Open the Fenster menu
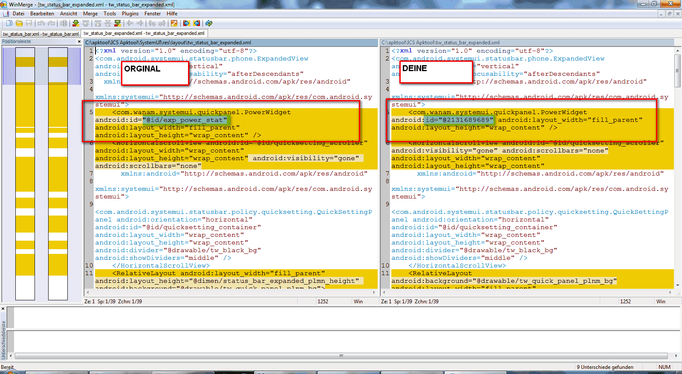682x374 pixels. click(153, 14)
